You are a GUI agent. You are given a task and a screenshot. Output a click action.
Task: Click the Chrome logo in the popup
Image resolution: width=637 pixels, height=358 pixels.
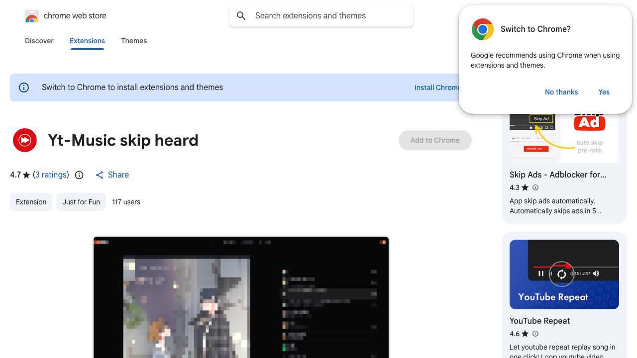[x=482, y=29]
